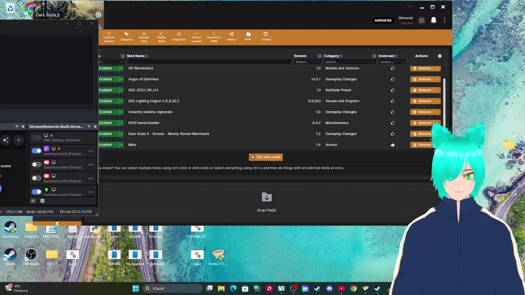Select the DS2FrameUnlimiter mod name

click(144, 123)
